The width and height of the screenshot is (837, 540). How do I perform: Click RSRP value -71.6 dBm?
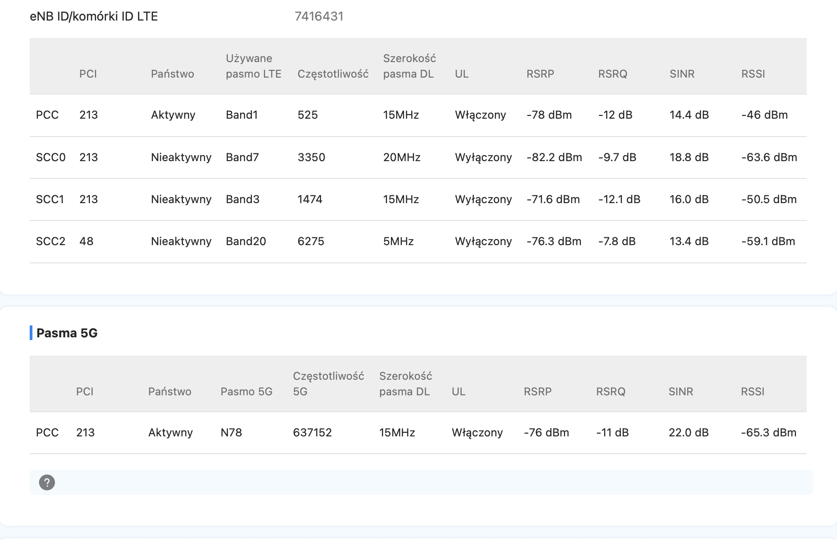[x=553, y=199]
